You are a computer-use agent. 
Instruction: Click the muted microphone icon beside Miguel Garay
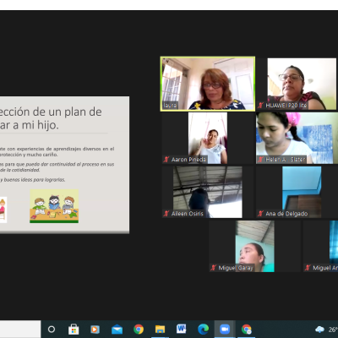click(x=214, y=268)
